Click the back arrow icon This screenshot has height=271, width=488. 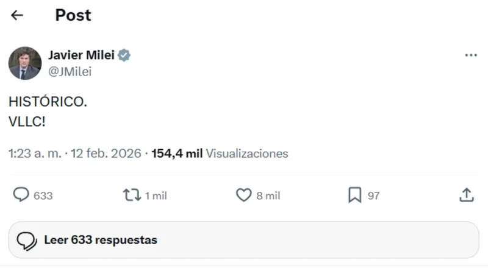(x=17, y=15)
